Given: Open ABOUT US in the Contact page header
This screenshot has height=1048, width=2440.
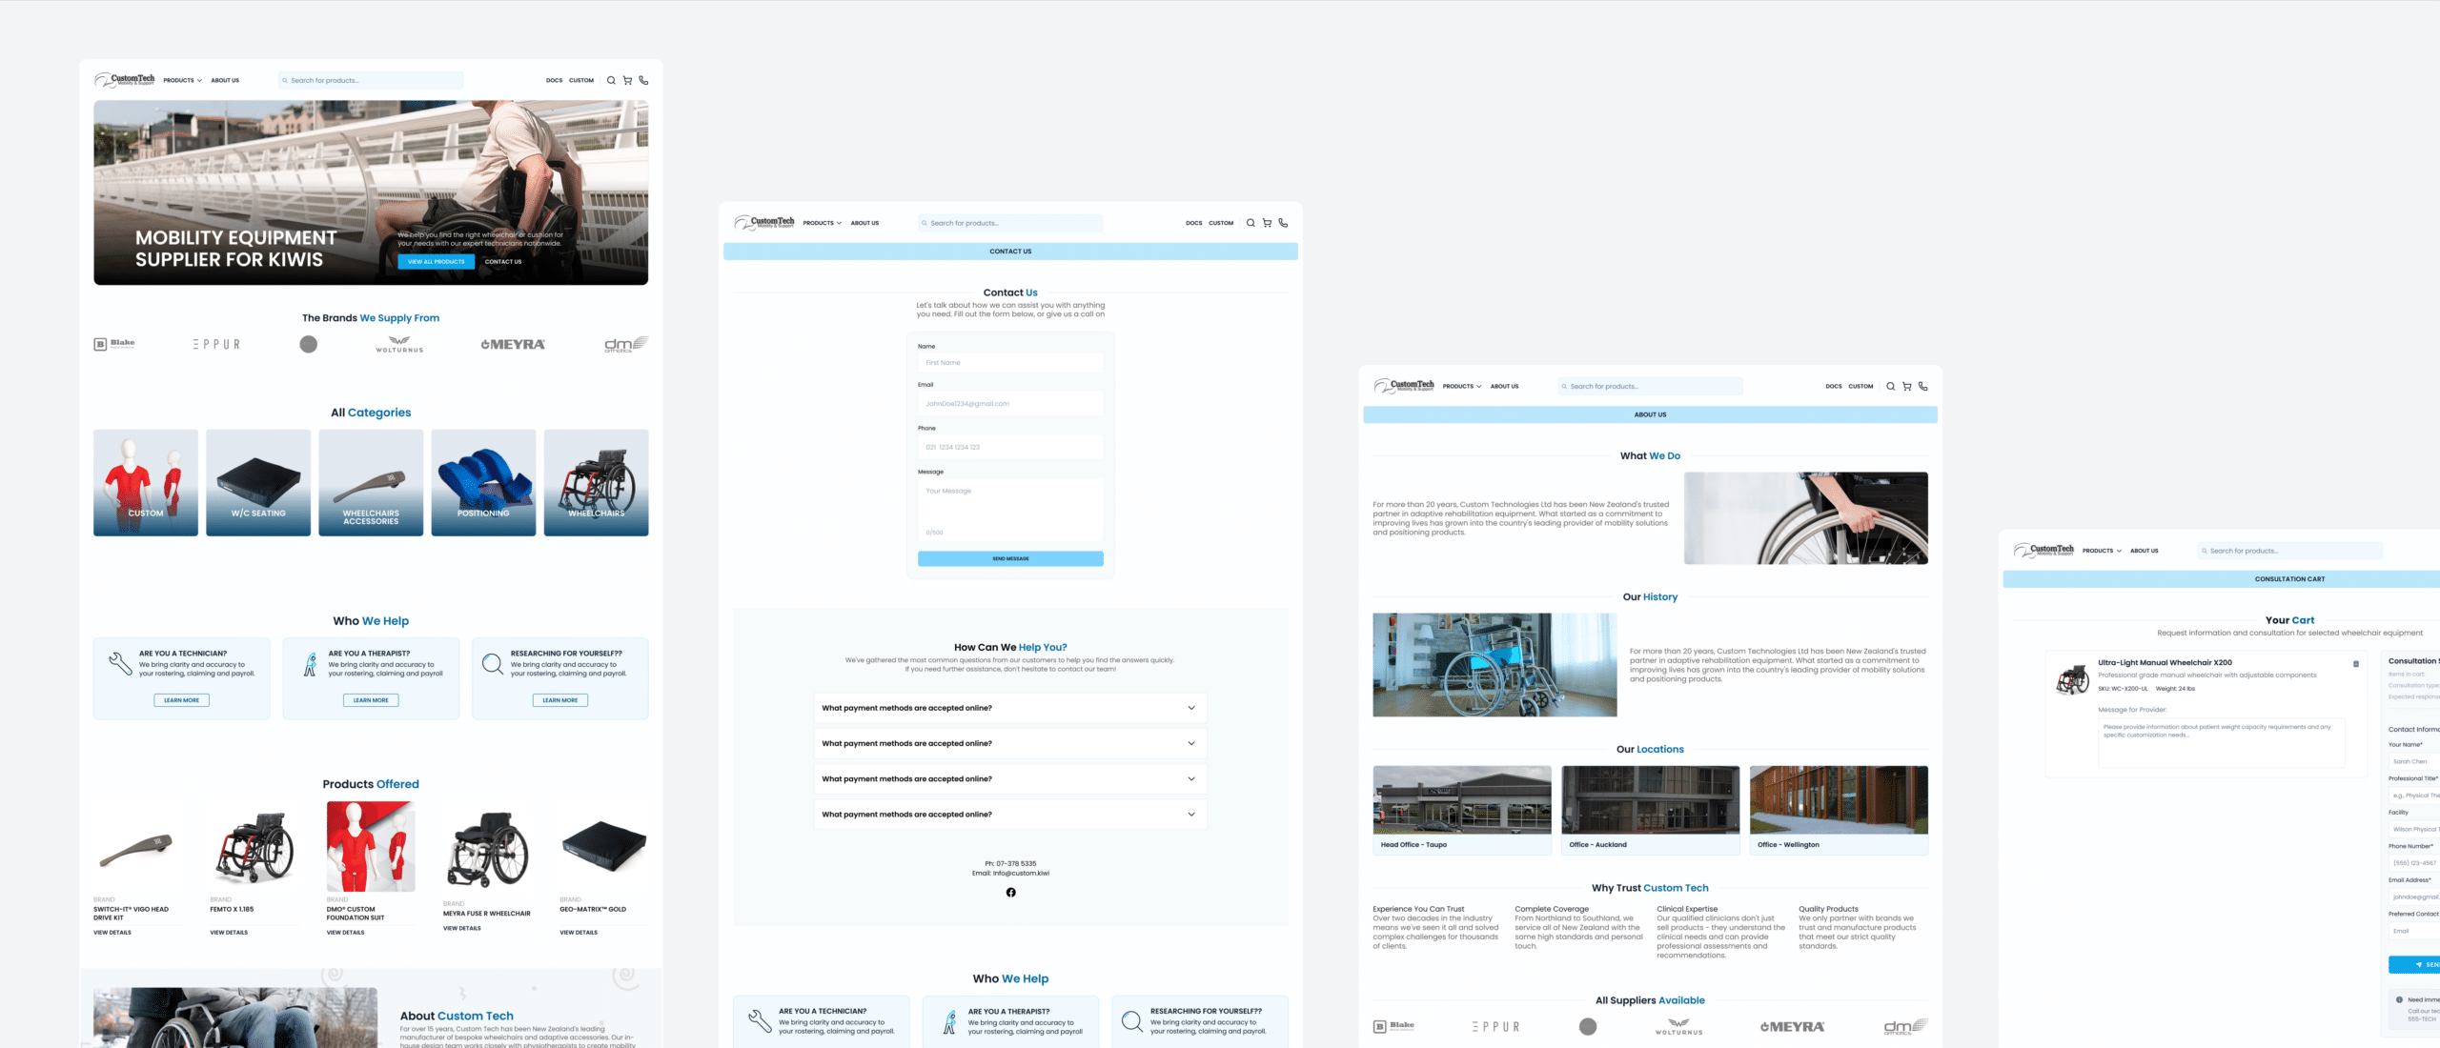Looking at the screenshot, I should point(864,223).
